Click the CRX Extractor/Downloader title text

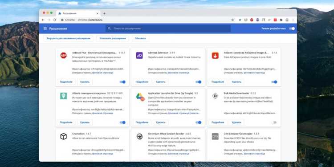(238, 134)
